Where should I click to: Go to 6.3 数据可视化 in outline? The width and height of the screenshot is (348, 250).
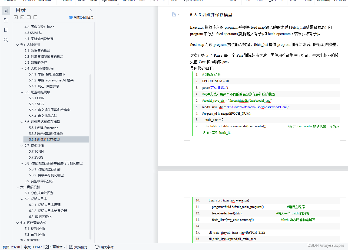(x=40, y=217)
